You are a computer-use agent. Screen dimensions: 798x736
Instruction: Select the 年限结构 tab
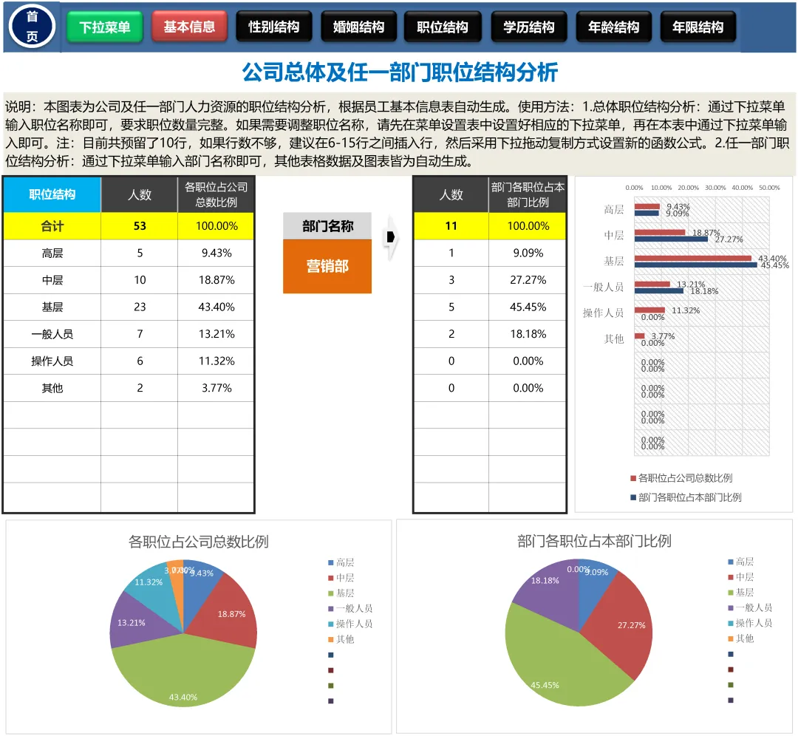pos(698,27)
